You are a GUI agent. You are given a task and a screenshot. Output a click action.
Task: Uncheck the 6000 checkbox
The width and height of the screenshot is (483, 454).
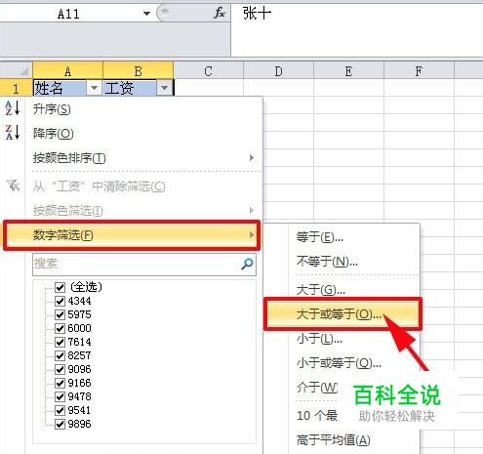tap(60, 328)
